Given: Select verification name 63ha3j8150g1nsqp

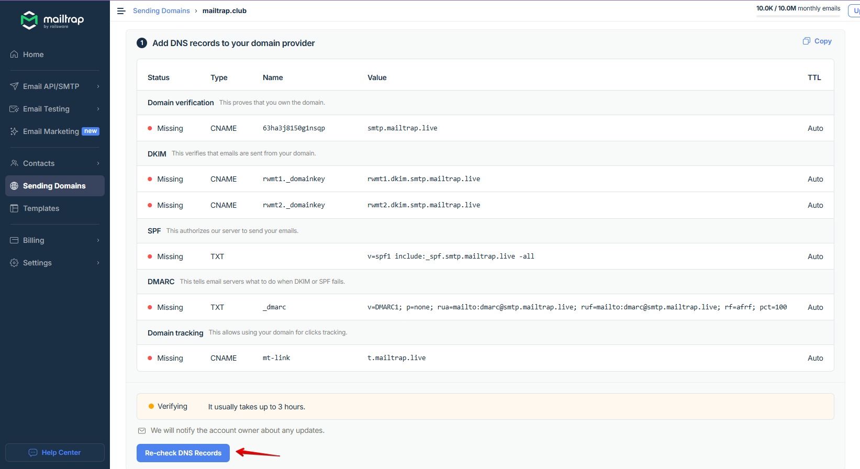Looking at the screenshot, I should click(294, 128).
